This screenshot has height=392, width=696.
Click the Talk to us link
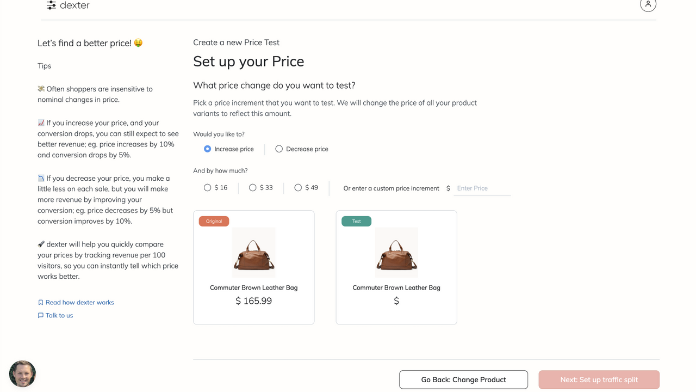click(59, 315)
